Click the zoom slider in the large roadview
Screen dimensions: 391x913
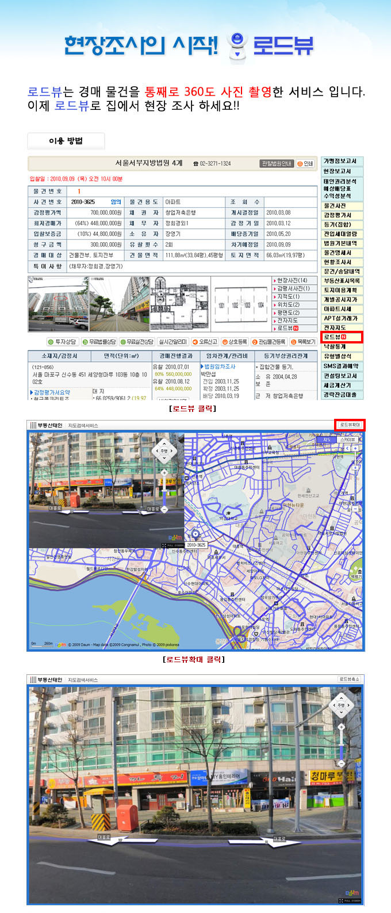click(x=341, y=742)
